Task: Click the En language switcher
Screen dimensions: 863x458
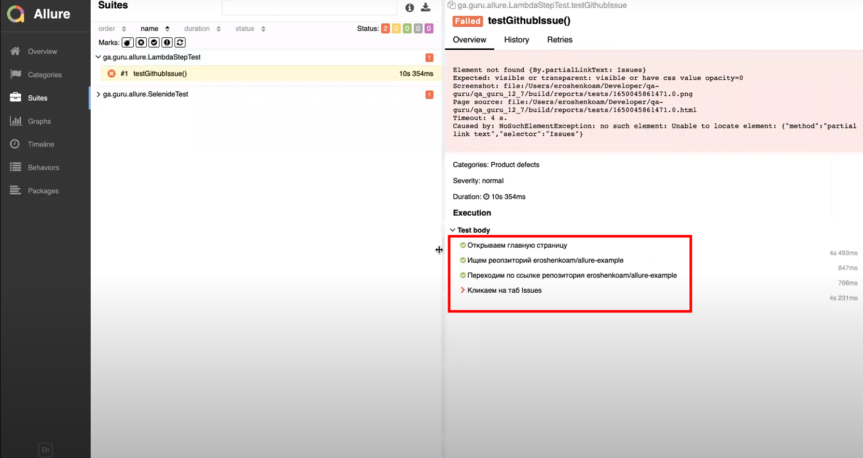Action: click(46, 450)
